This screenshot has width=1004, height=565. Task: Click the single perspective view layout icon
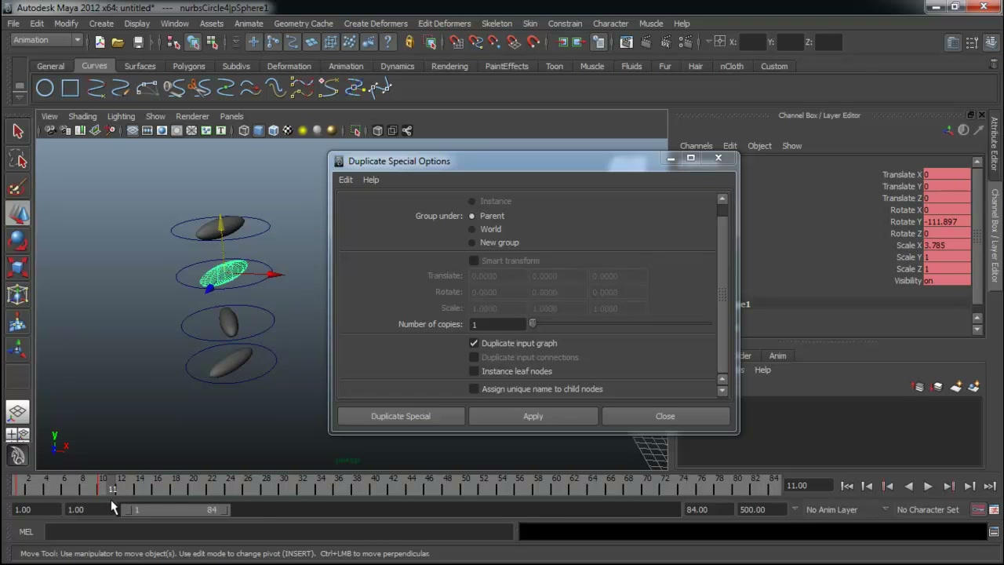point(18,411)
